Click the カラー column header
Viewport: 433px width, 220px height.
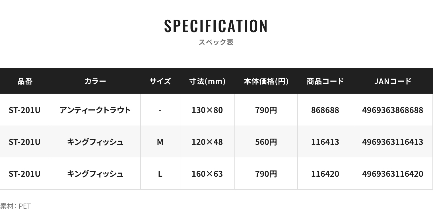[95, 81]
